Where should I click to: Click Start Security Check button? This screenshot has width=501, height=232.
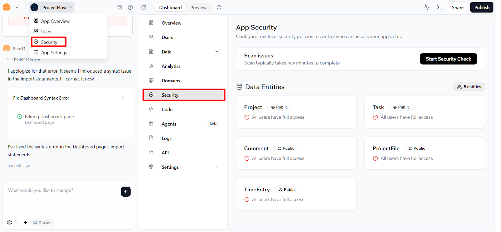[448, 59]
